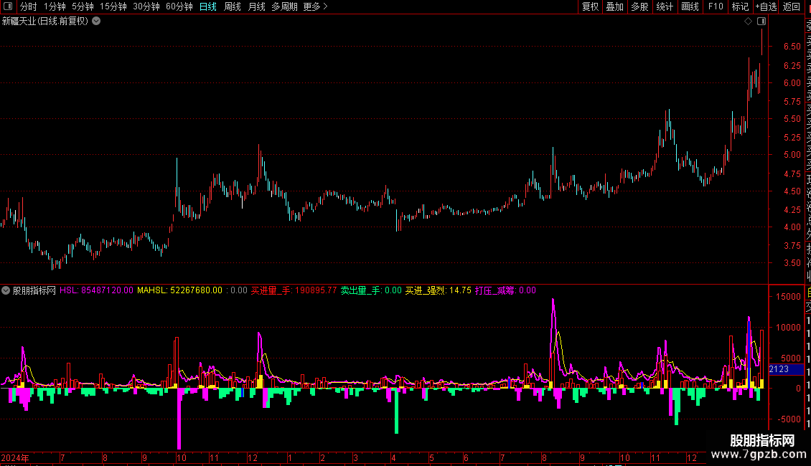Select the 60分钟 period tab

179,6
